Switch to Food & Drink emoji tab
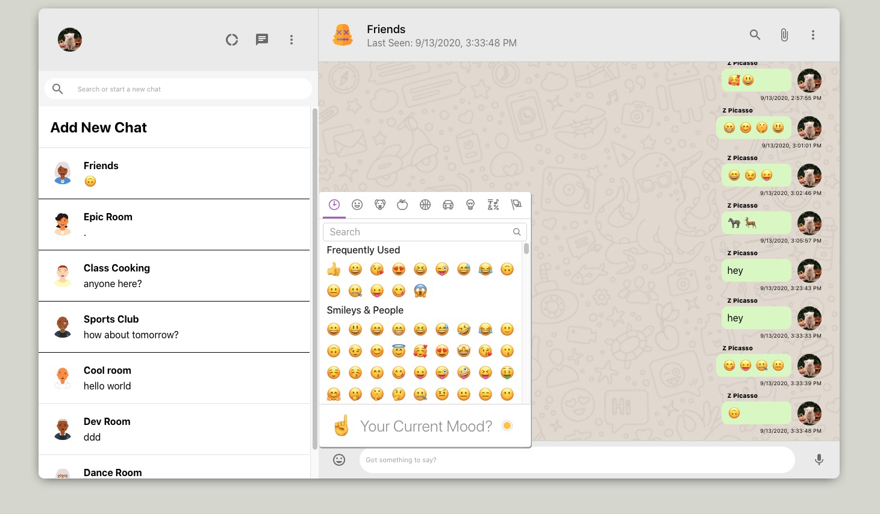This screenshot has height=514, width=880. pyautogui.click(x=402, y=205)
